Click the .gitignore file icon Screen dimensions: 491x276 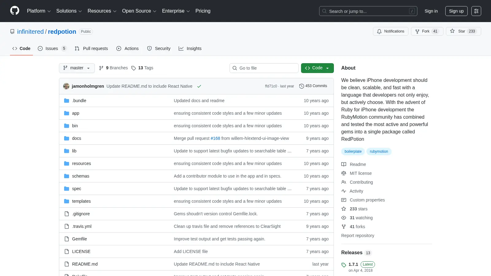tap(67, 214)
